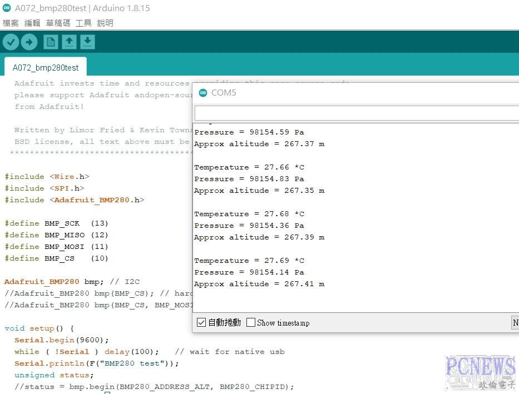This screenshot has width=519, height=394.
Task: Click the 'please support Adafruit' comment line
Action: tap(103, 95)
